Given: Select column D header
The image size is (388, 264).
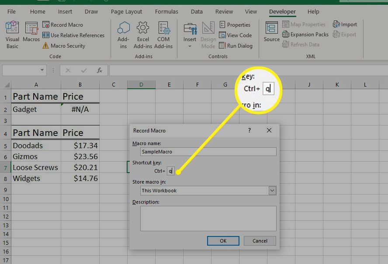Looking at the screenshot, I should click(141, 85).
